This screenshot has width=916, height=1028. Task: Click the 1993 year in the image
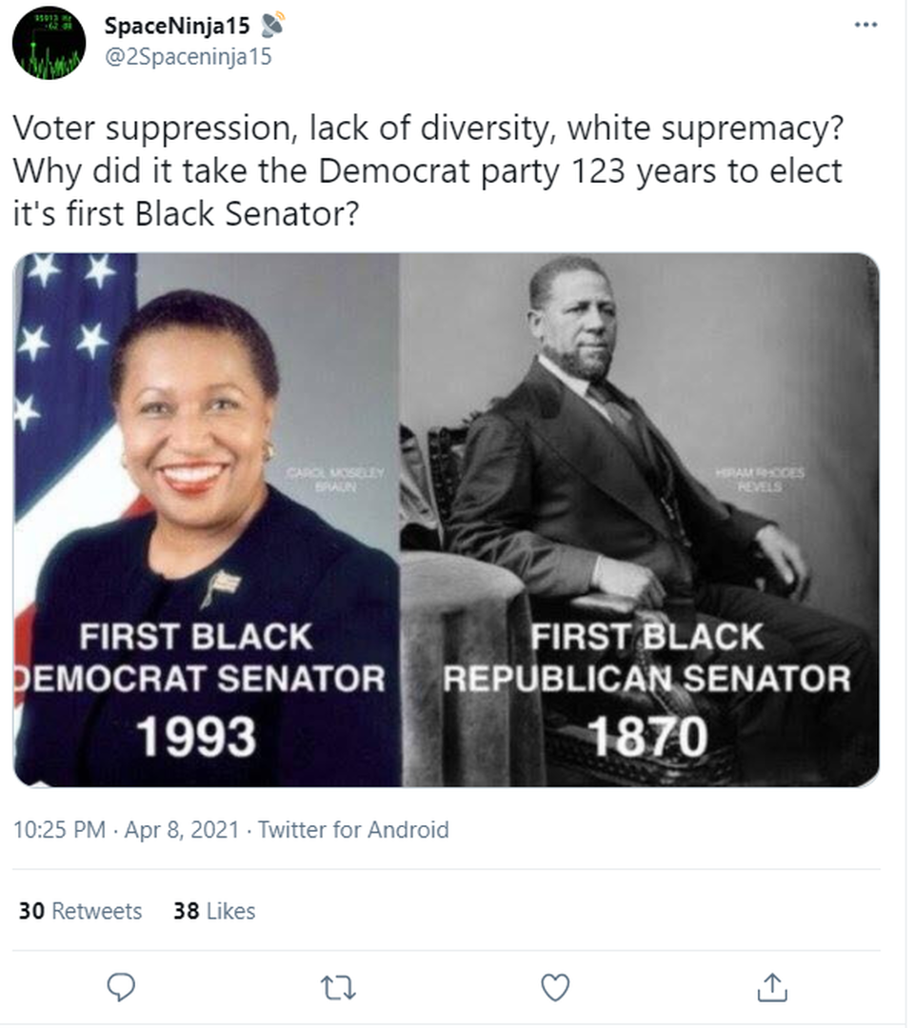point(195,737)
